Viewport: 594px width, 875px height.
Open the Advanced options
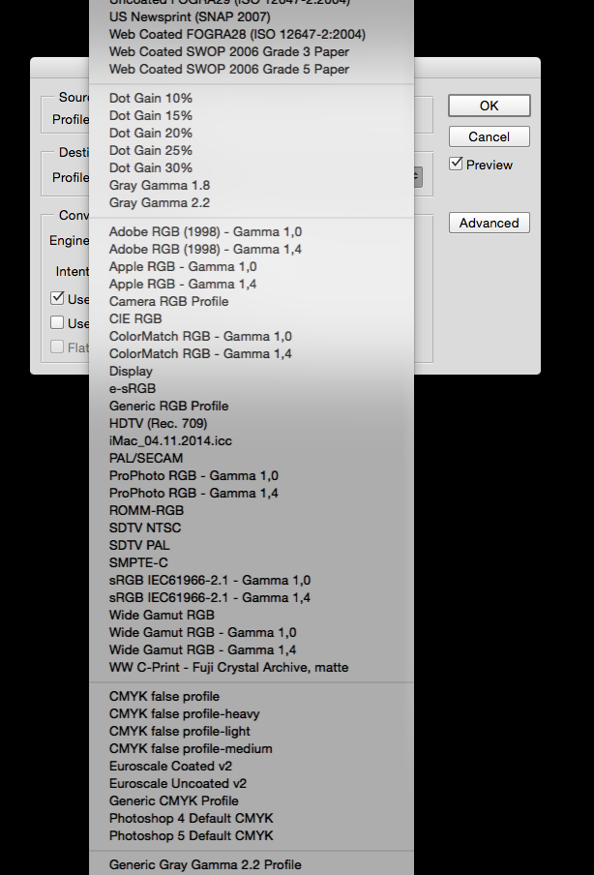pyautogui.click(x=489, y=223)
